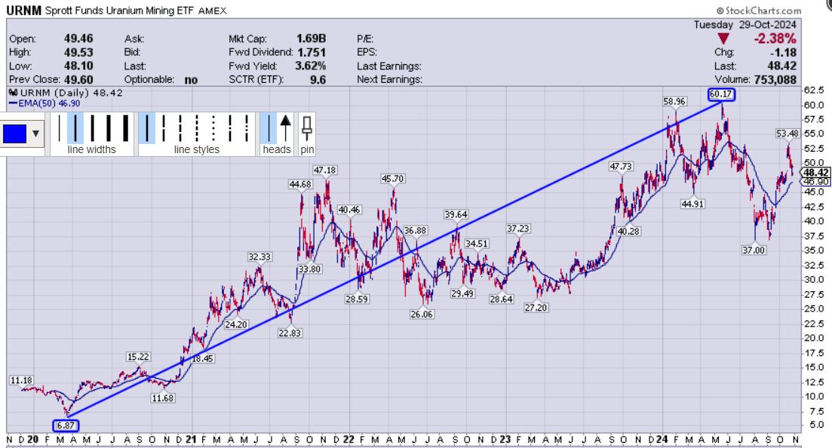Click the SCTR (ETF) 9.6 value
The width and height of the screenshot is (832, 448).
pos(318,80)
